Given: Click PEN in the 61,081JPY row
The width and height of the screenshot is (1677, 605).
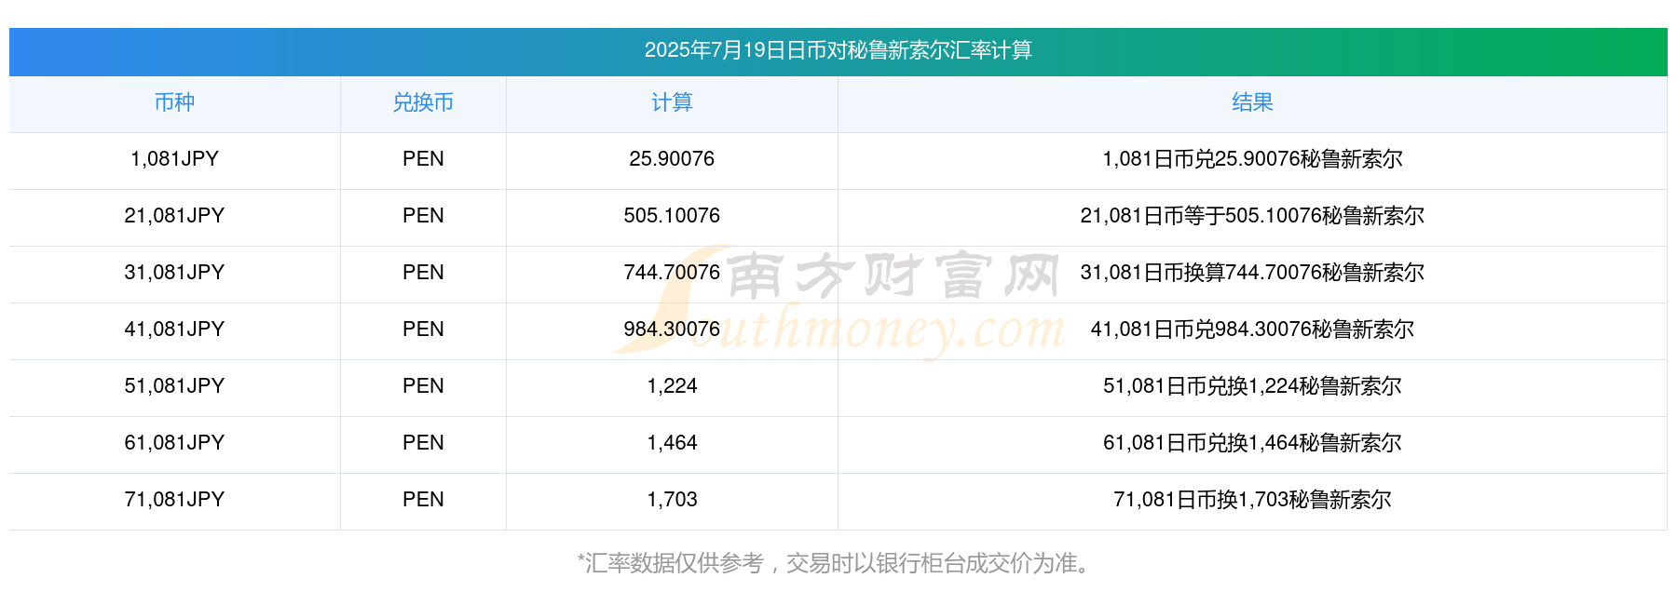Looking at the screenshot, I should pos(423,443).
